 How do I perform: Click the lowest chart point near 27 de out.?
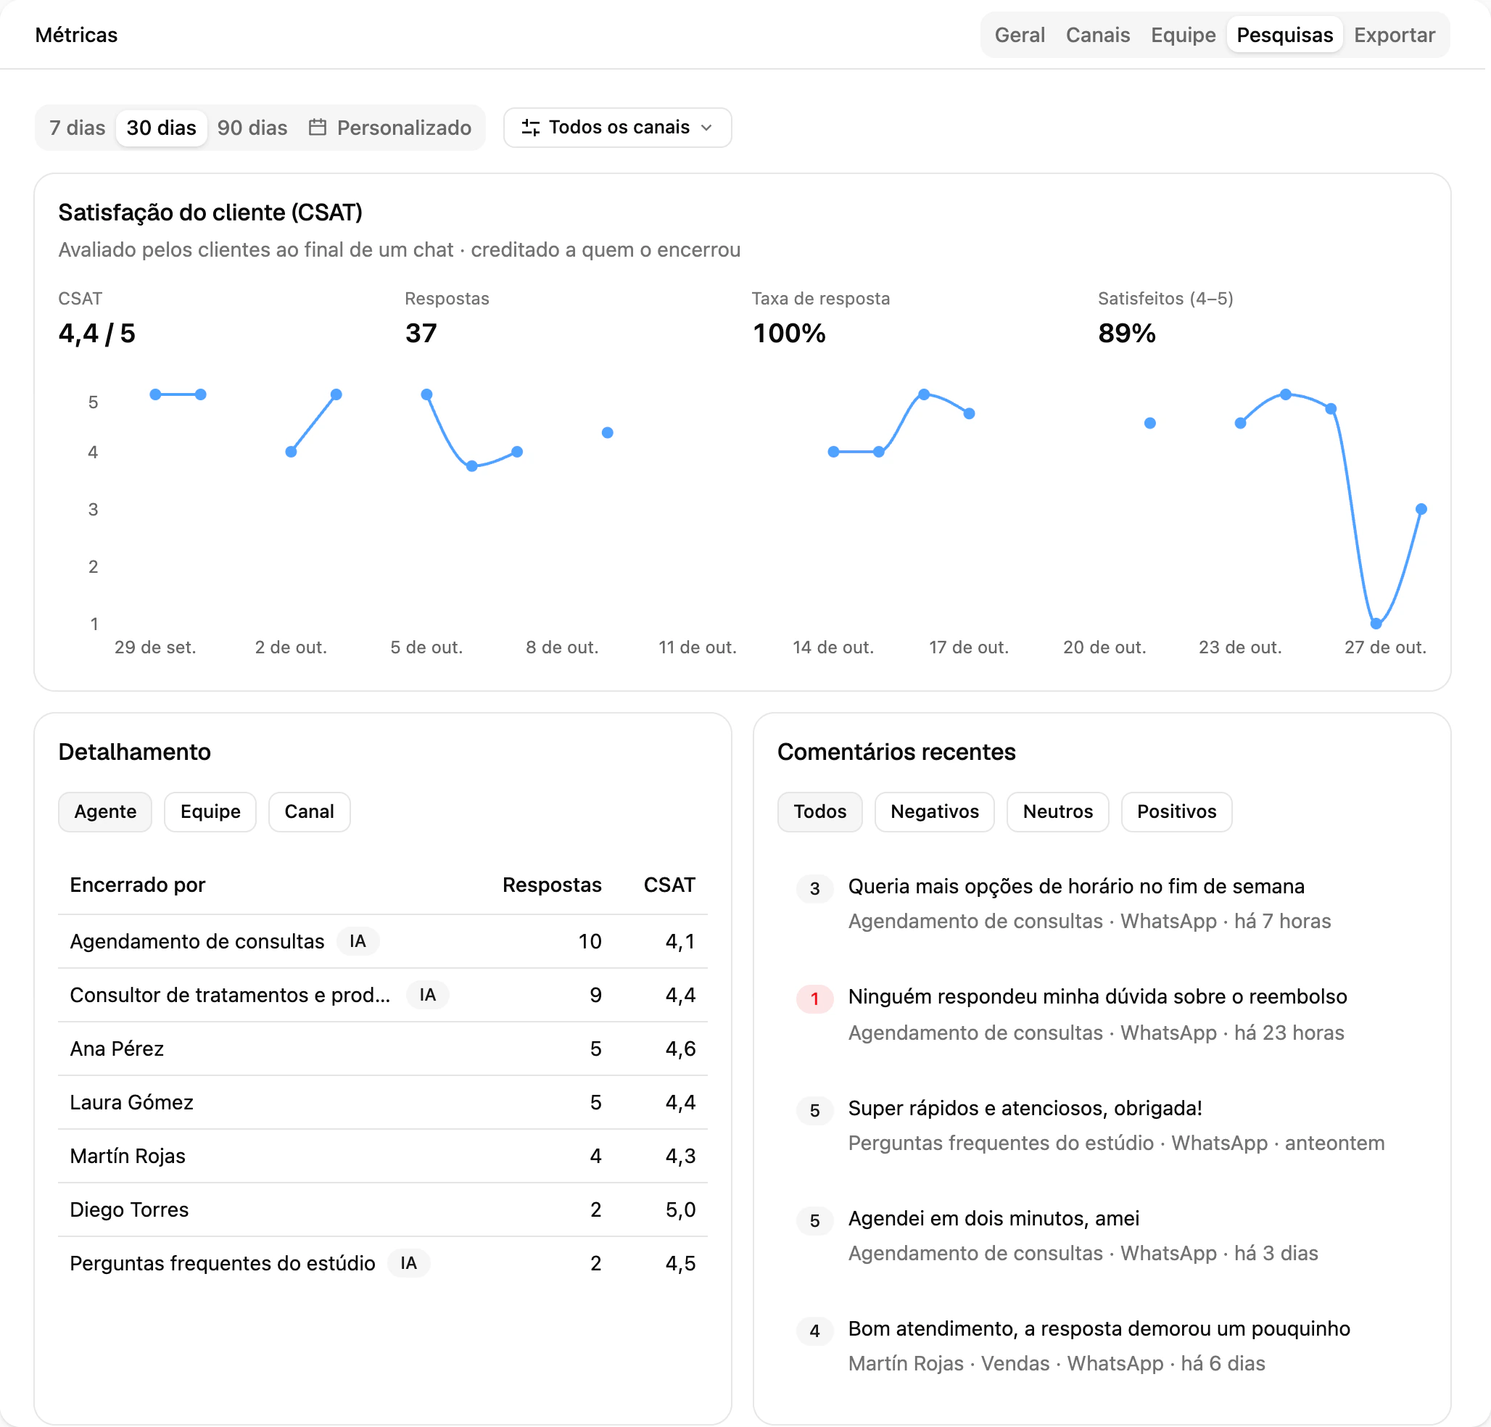click(x=1376, y=624)
